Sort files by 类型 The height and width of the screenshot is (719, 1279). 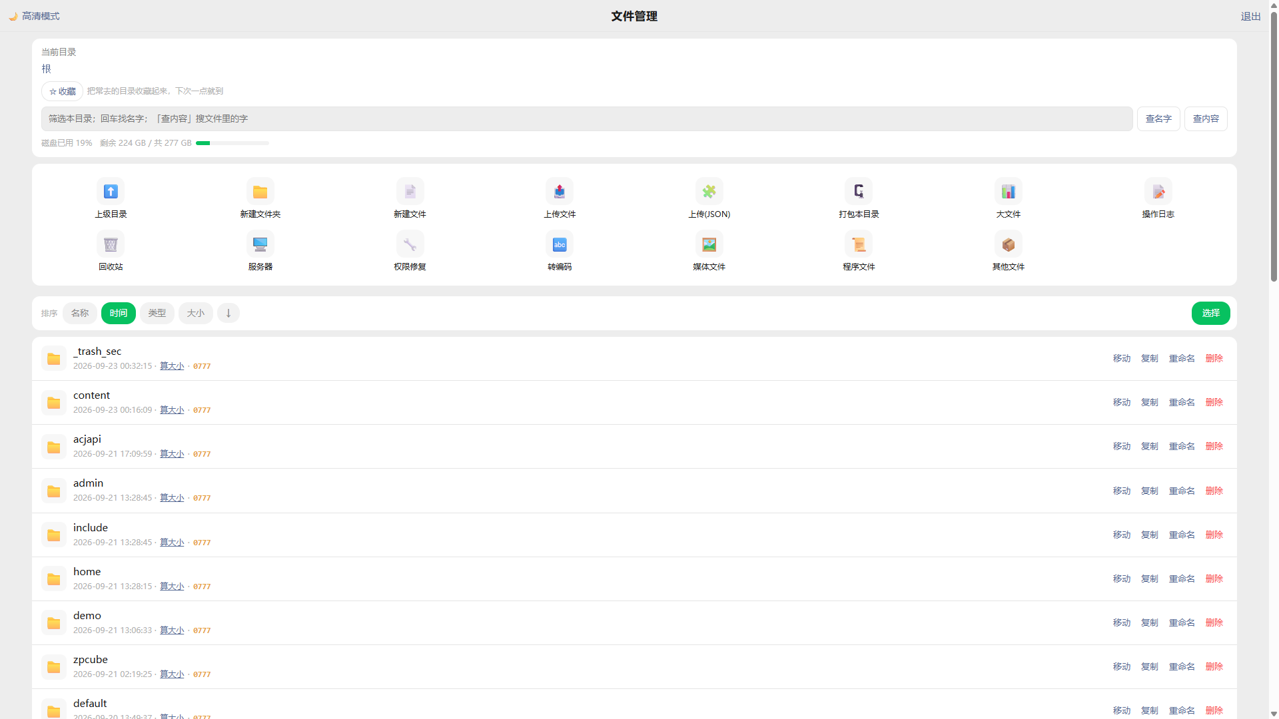tap(157, 313)
